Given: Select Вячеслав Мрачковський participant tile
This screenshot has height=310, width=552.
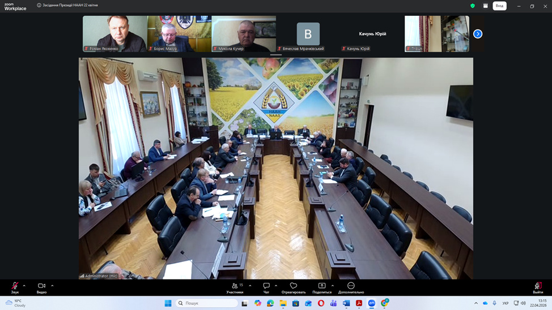Looking at the screenshot, I should pos(308,34).
